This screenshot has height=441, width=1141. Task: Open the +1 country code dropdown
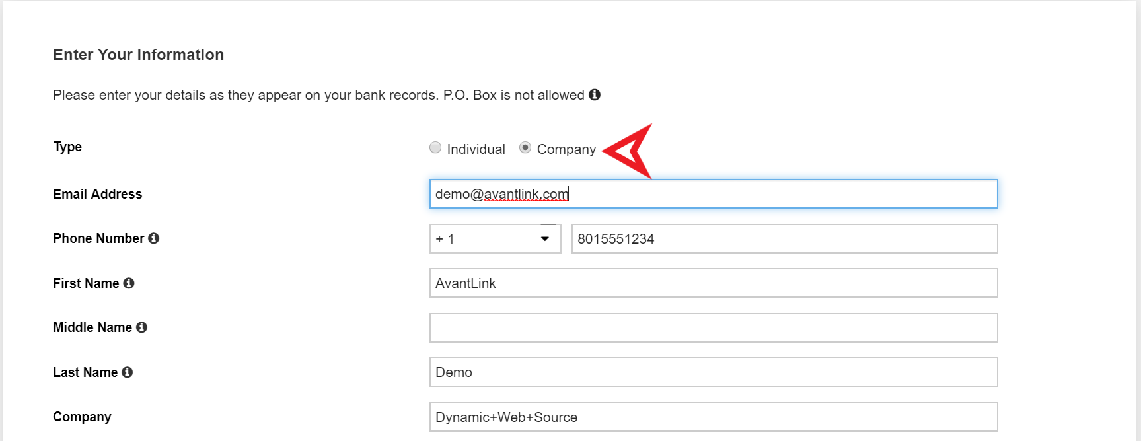click(496, 238)
